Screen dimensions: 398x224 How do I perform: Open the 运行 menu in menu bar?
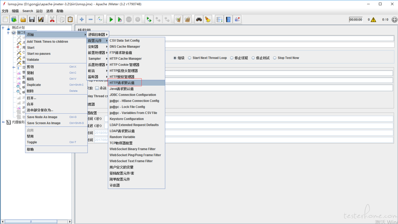(39, 11)
